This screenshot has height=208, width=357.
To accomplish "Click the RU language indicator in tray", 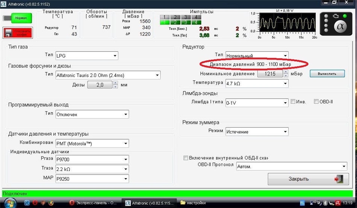I will coord(302,203).
